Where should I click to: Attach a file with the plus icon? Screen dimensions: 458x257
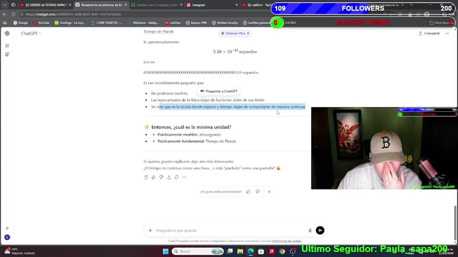(150, 231)
